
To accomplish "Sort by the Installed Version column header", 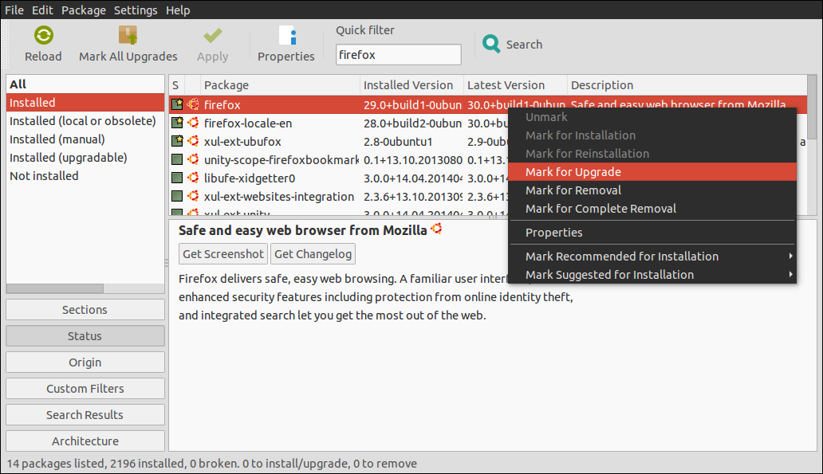I will point(412,85).
